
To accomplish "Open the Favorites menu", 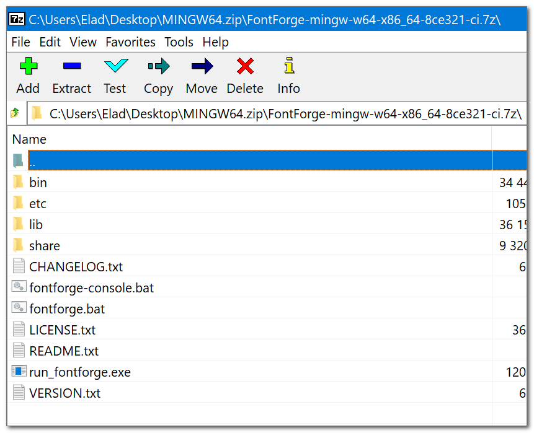I will tap(130, 42).
